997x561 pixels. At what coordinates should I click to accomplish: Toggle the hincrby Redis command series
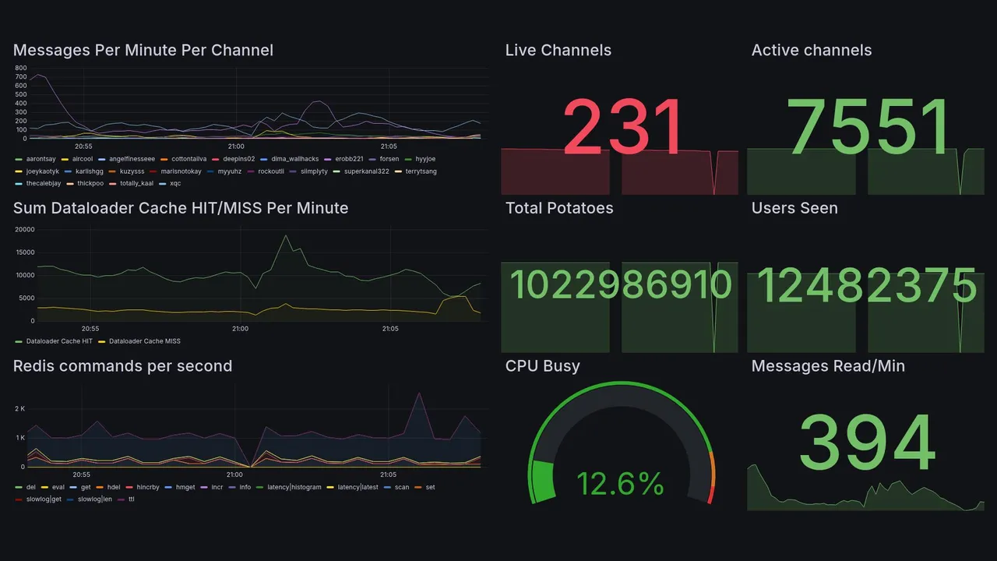click(x=142, y=487)
